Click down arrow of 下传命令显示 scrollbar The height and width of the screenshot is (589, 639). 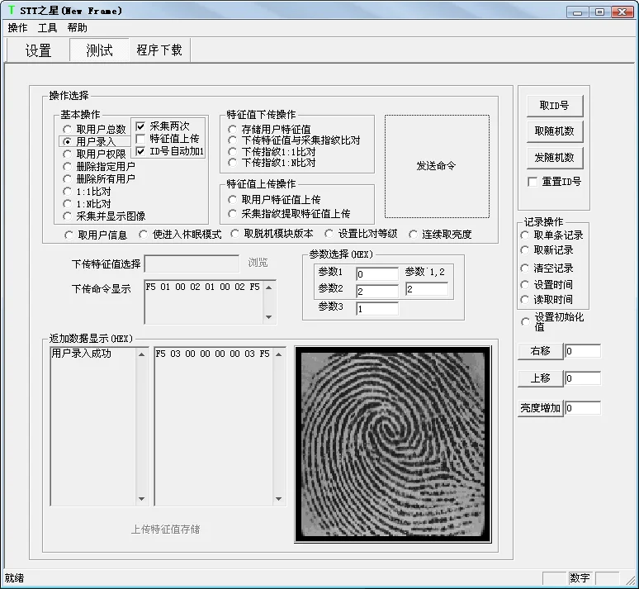[x=269, y=317]
